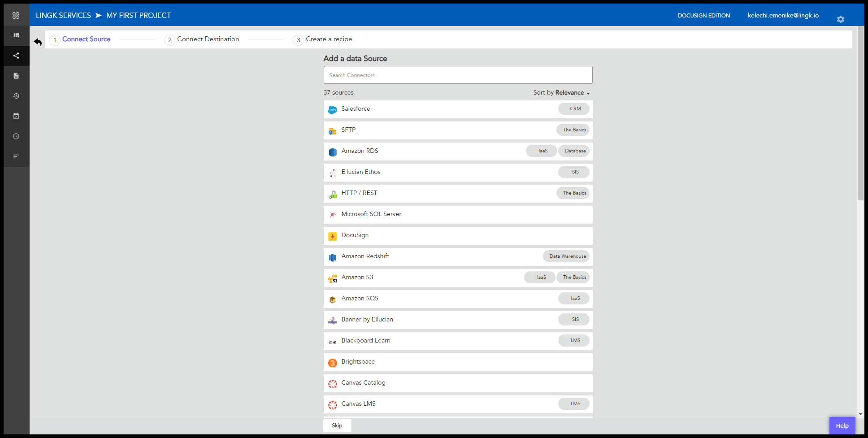
Task: Select the Amazon Redshift source name
Action: (365, 256)
